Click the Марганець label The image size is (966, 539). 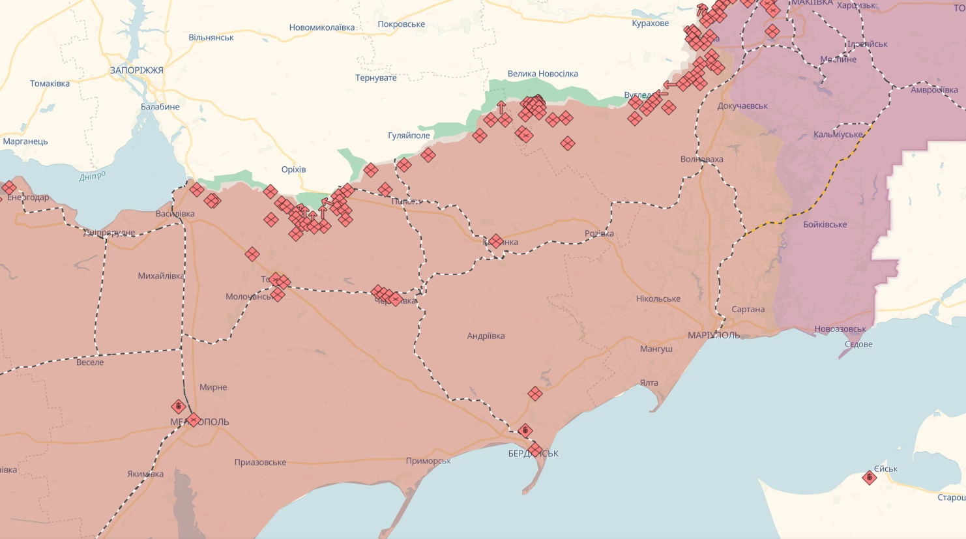coord(25,141)
